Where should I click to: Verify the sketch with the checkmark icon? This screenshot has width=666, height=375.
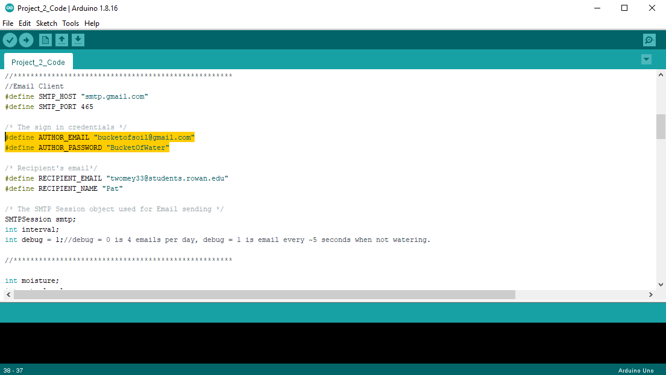point(10,40)
